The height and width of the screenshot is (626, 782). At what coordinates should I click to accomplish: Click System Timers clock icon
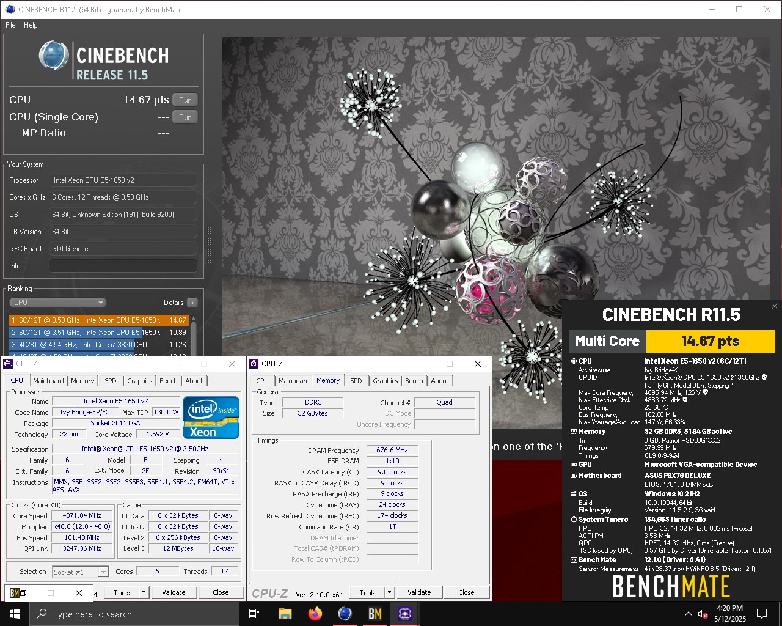pyautogui.click(x=574, y=520)
